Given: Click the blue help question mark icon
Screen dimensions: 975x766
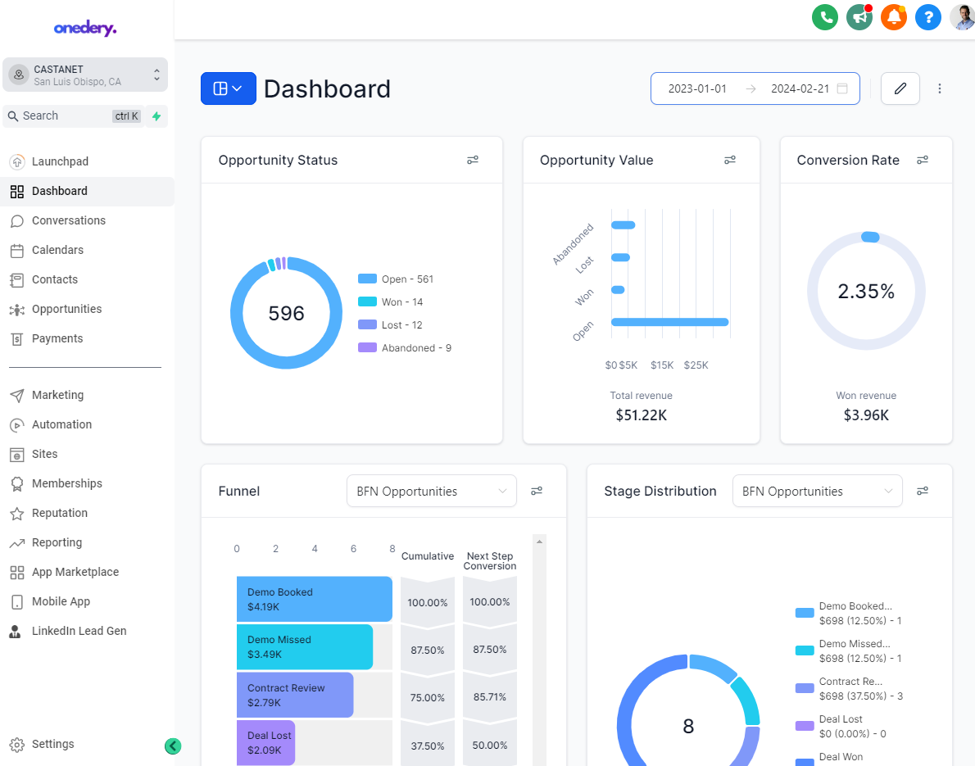Looking at the screenshot, I should 928,16.
